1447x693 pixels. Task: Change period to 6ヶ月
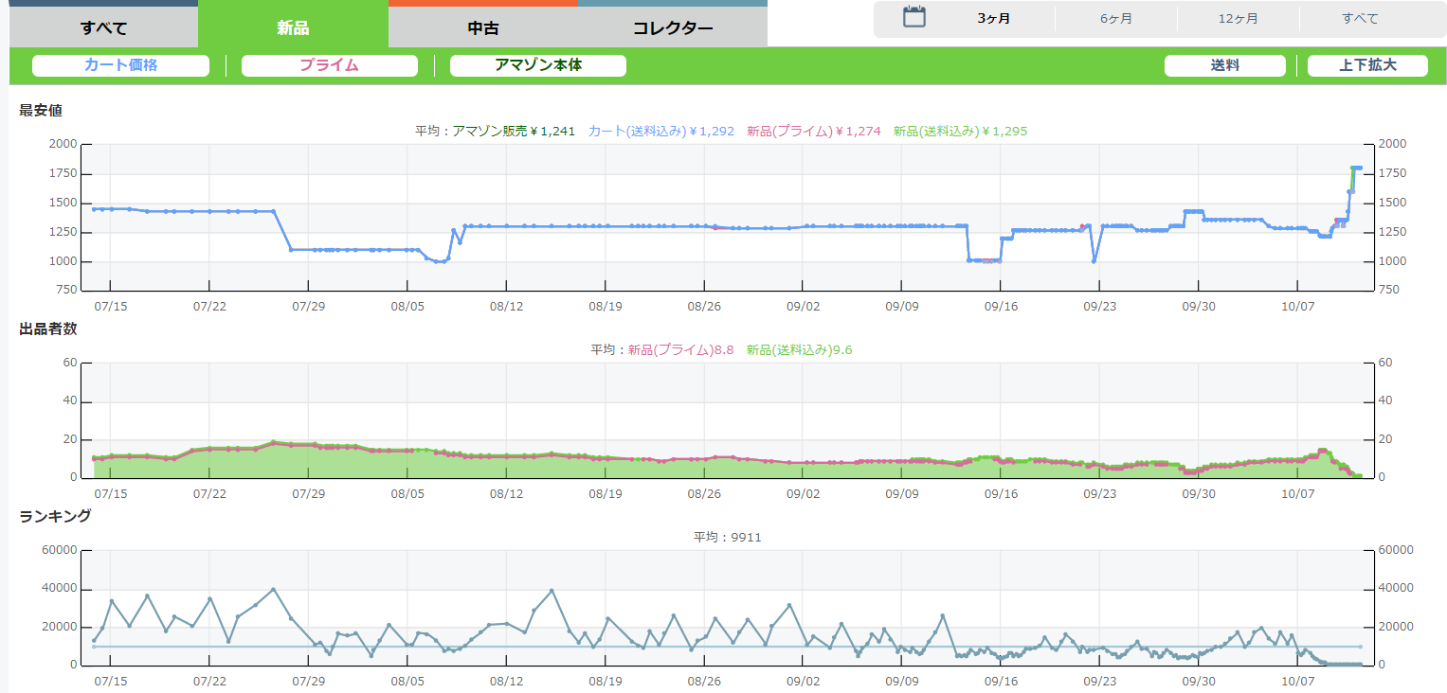[1115, 19]
